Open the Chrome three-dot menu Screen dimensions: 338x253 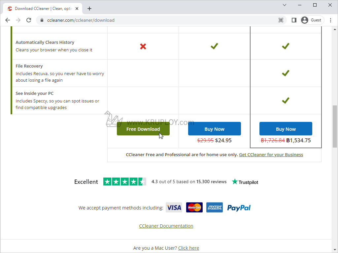(x=330, y=20)
